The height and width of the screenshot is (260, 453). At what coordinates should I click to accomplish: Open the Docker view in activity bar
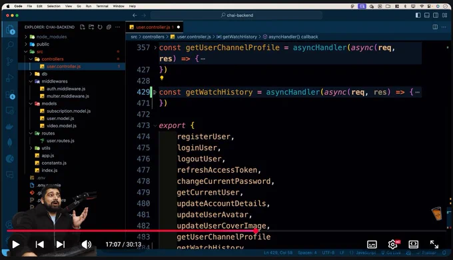coord(9,127)
